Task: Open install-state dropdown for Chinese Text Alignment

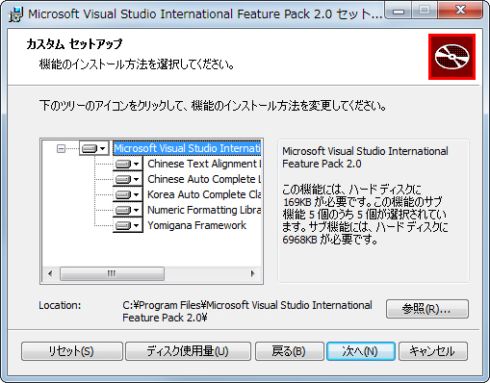Action: pyautogui.click(x=128, y=164)
